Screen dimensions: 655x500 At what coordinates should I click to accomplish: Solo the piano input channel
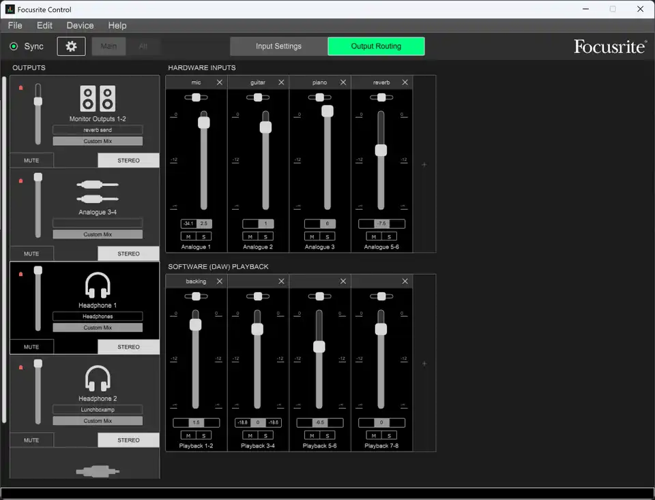click(x=326, y=236)
